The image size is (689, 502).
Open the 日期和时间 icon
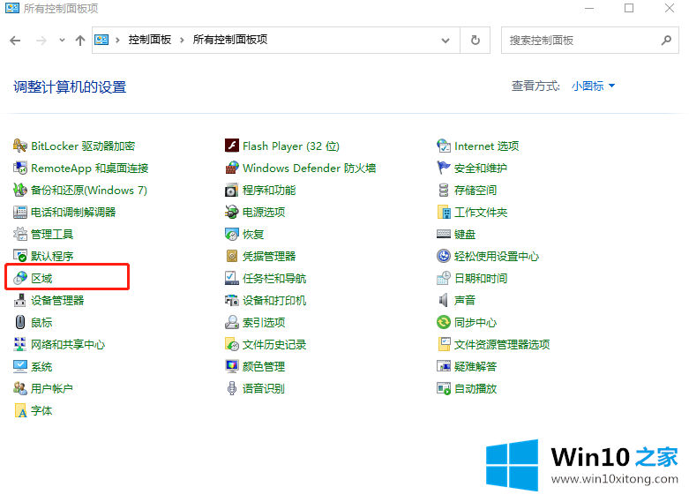[x=444, y=279]
